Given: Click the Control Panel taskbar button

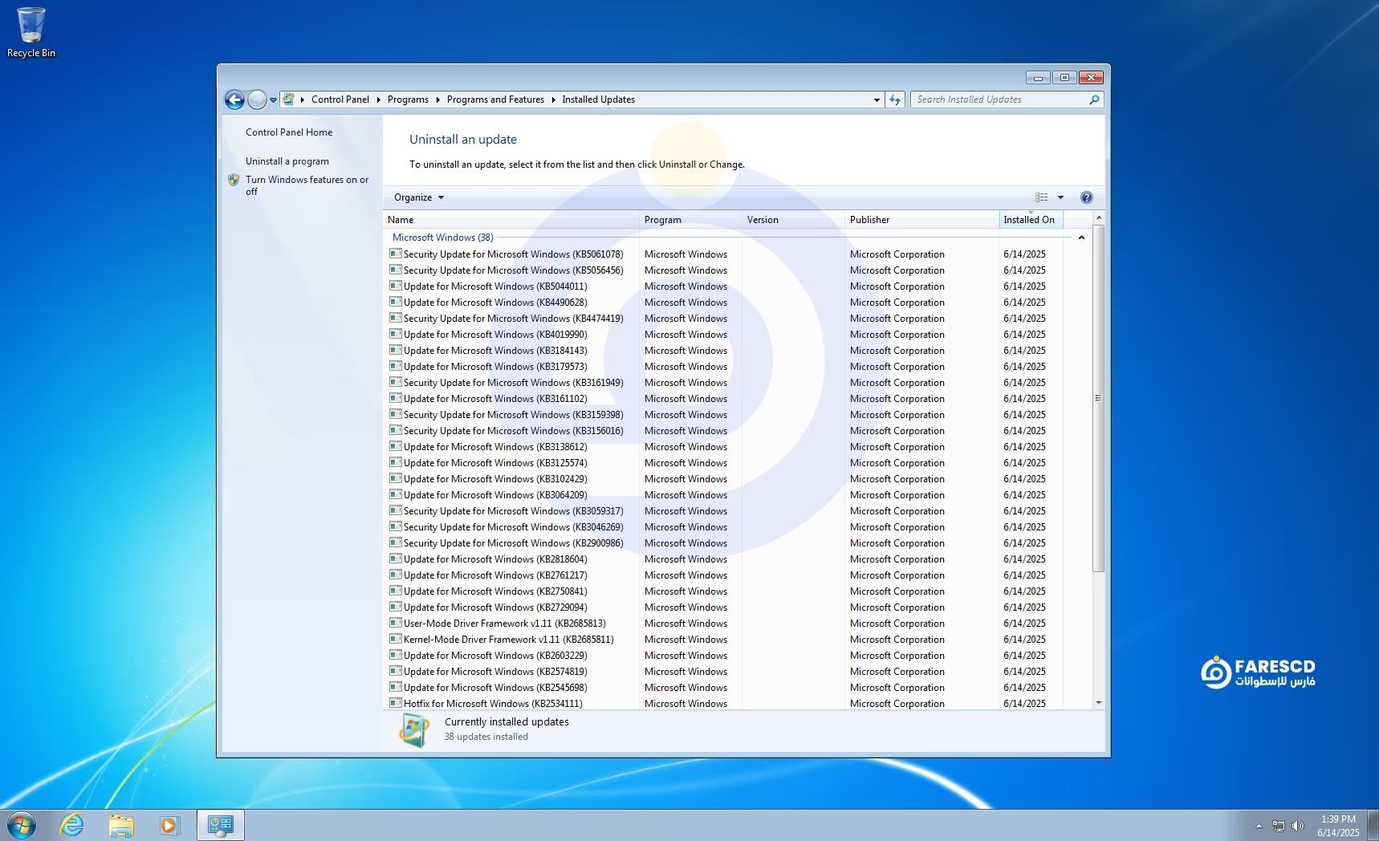Looking at the screenshot, I should (220, 825).
